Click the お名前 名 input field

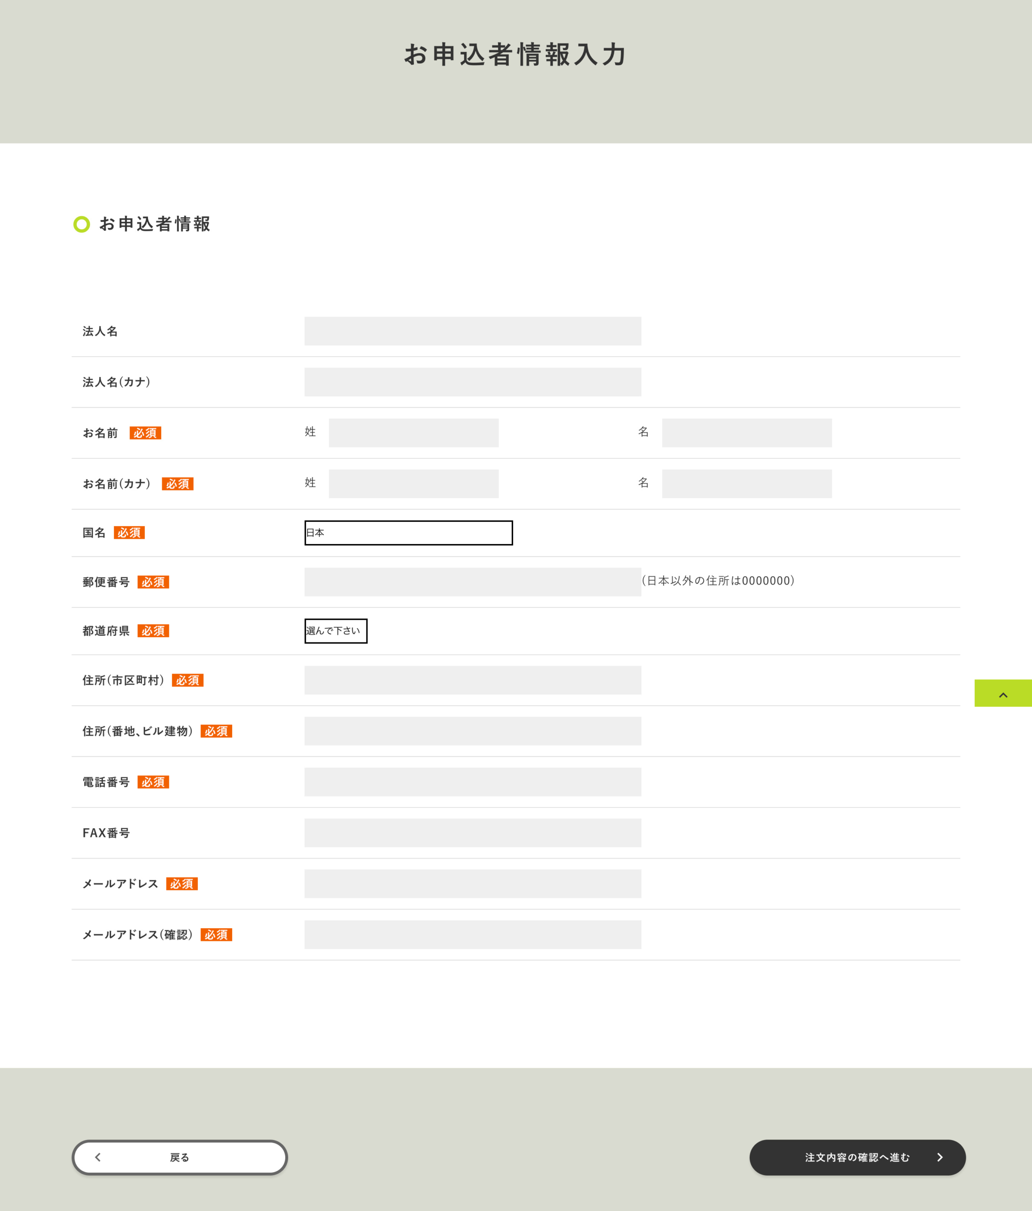(747, 433)
